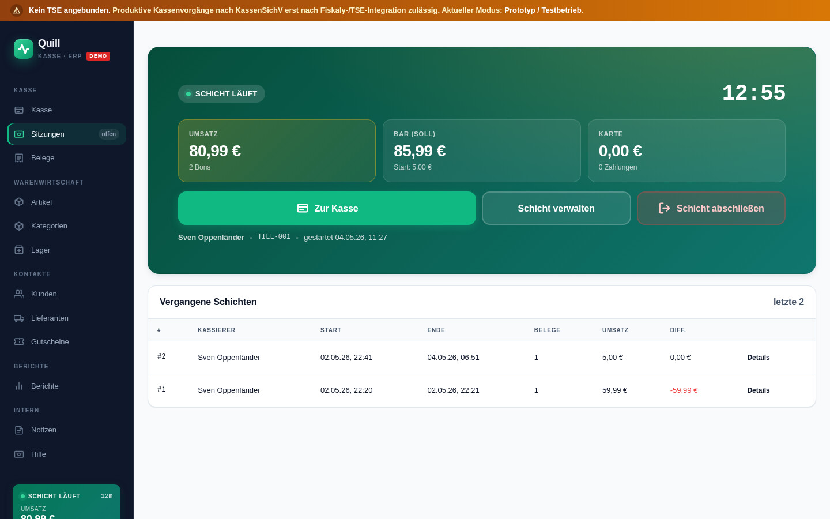Click the Kunden people icon
Image resolution: width=830 pixels, height=519 pixels.
coord(19,294)
